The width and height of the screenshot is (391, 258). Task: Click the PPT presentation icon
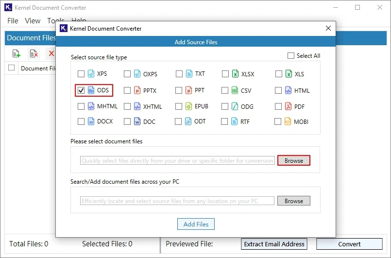[189, 90]
